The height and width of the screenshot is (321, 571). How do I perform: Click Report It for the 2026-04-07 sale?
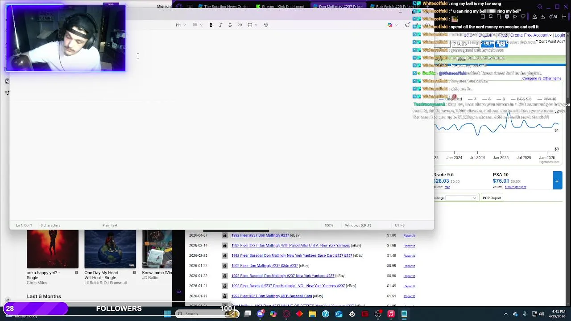pyautogui.click(x=409, y=235)
